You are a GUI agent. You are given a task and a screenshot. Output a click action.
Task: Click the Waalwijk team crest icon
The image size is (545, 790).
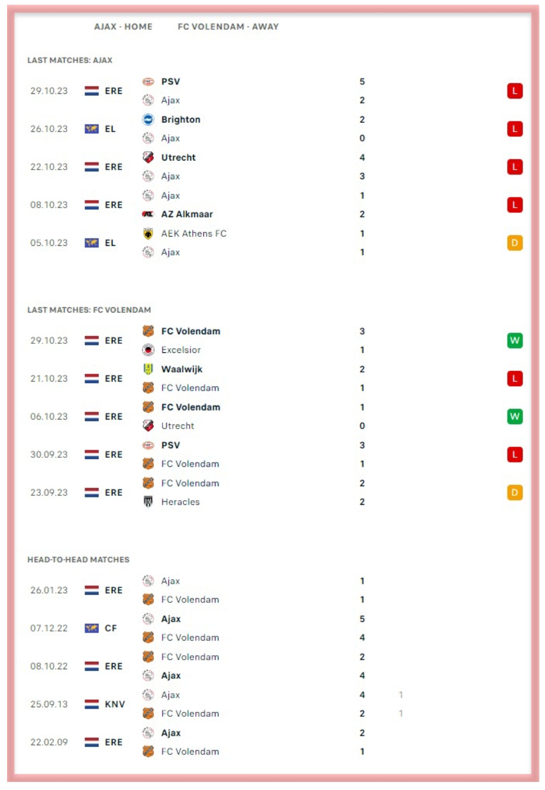click(148, 369)
